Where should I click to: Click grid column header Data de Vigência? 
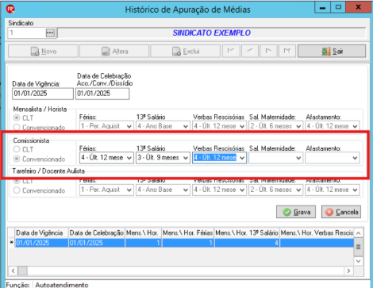pos(41,233)
